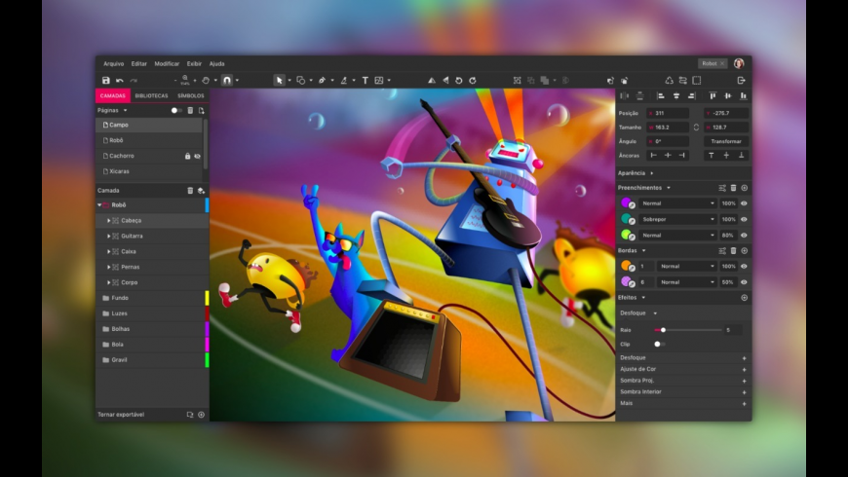This screenshot has width=848, height=477.
Task: Click the Group selection icon in the toolbar
Action: 517,81
